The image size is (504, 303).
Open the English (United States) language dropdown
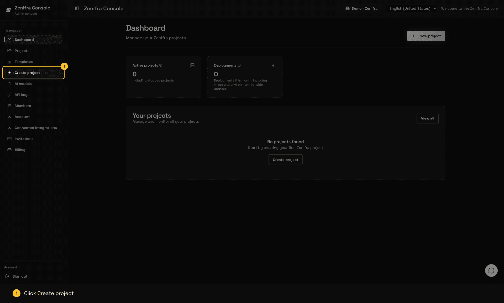412,8
